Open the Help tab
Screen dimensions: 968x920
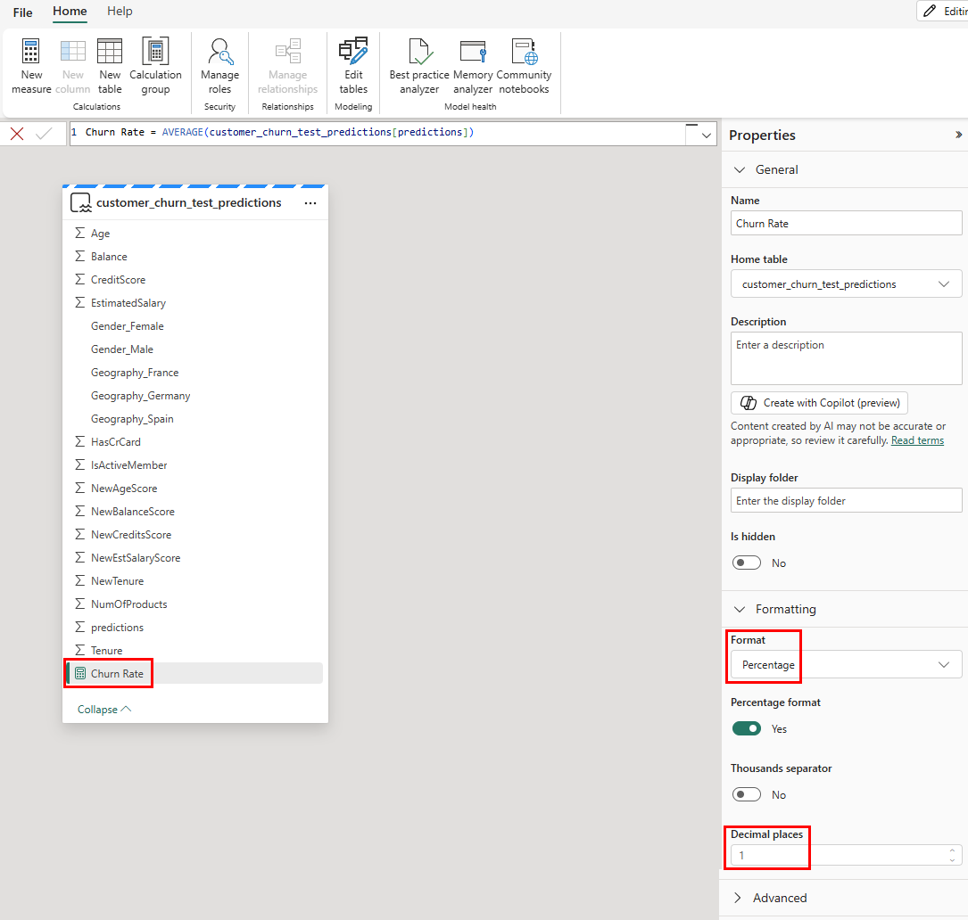120,11
